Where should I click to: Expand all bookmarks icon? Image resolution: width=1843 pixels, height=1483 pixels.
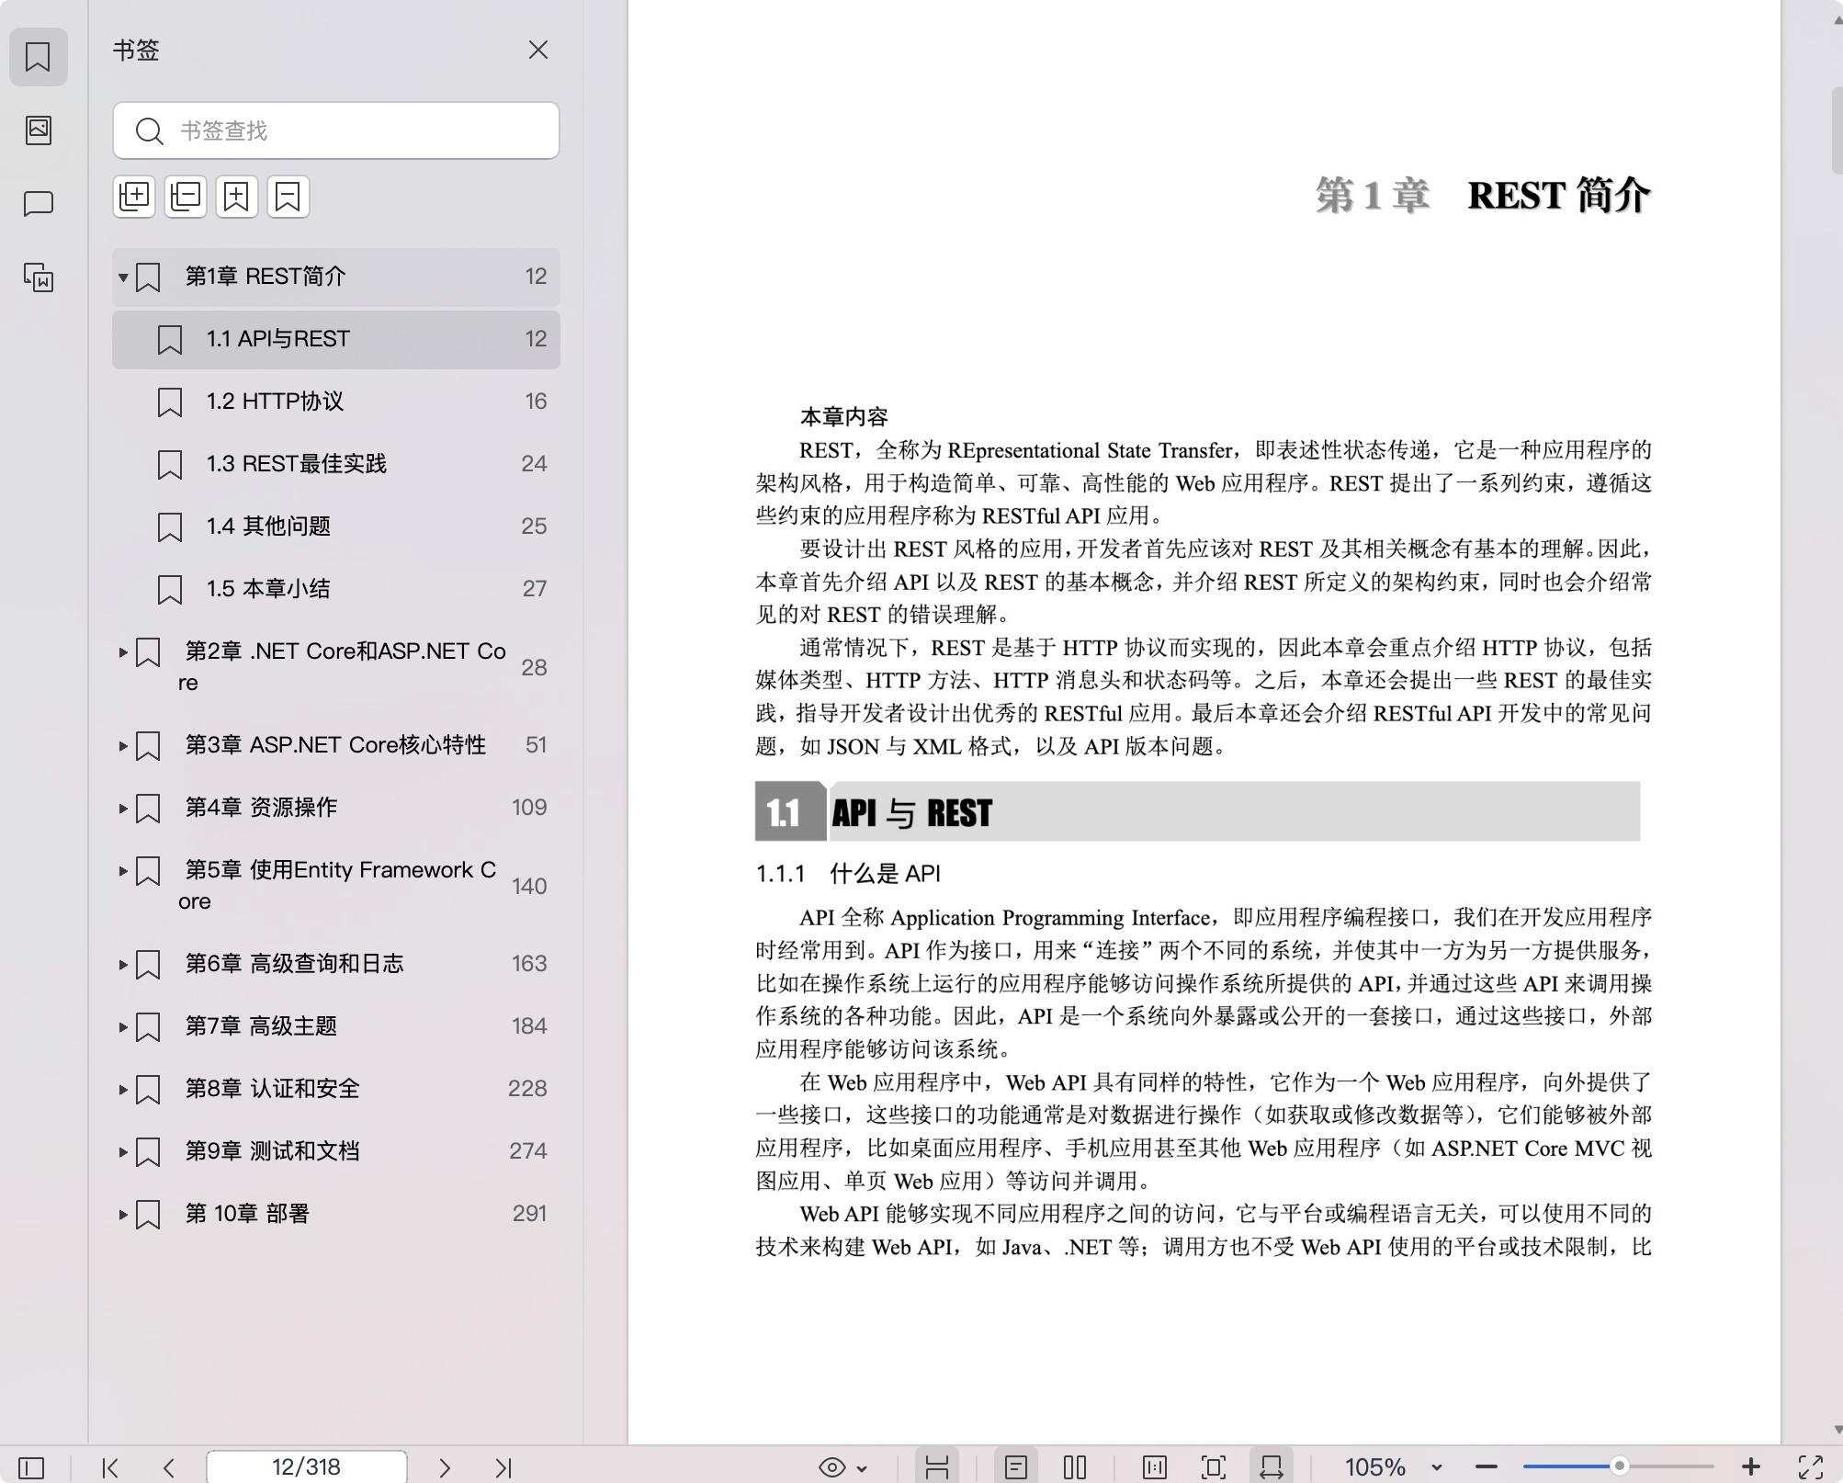(134, 197)
